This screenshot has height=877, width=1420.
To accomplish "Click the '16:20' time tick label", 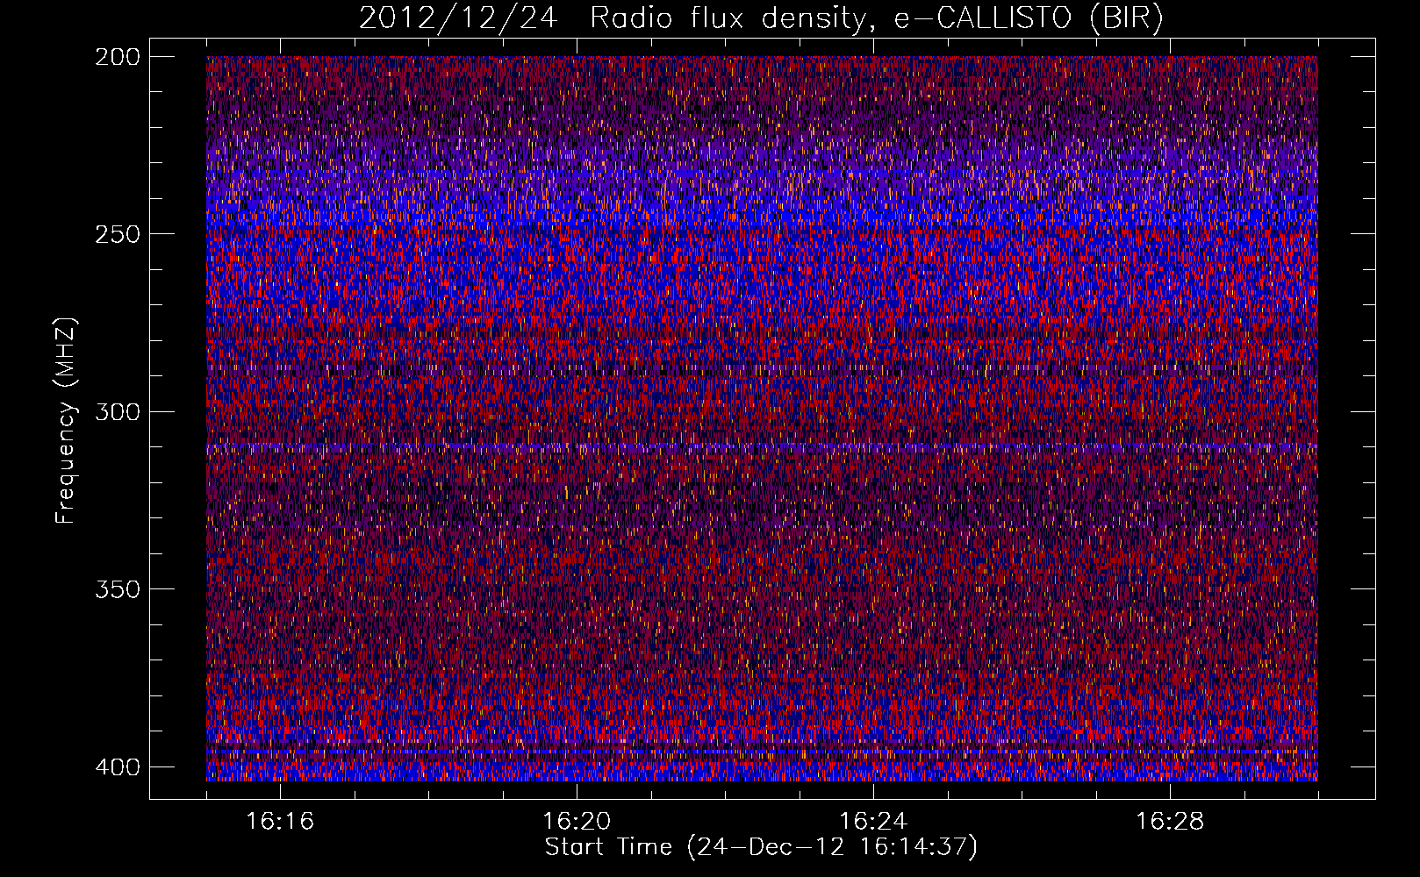I will tap(577, 822).
